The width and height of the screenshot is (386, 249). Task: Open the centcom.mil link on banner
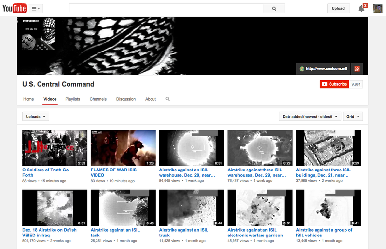(x=323, y=69)
